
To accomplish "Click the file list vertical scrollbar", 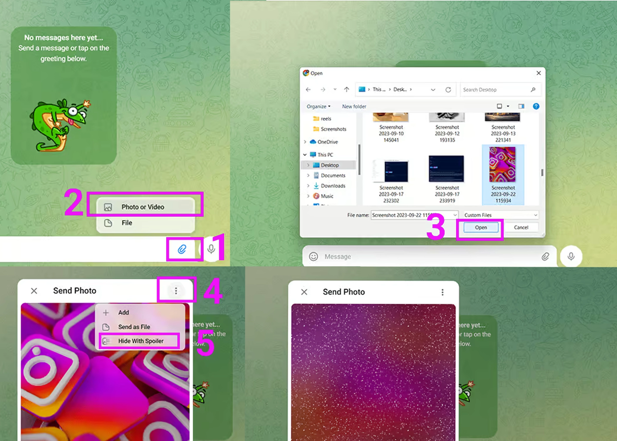I will coord(542,173).
